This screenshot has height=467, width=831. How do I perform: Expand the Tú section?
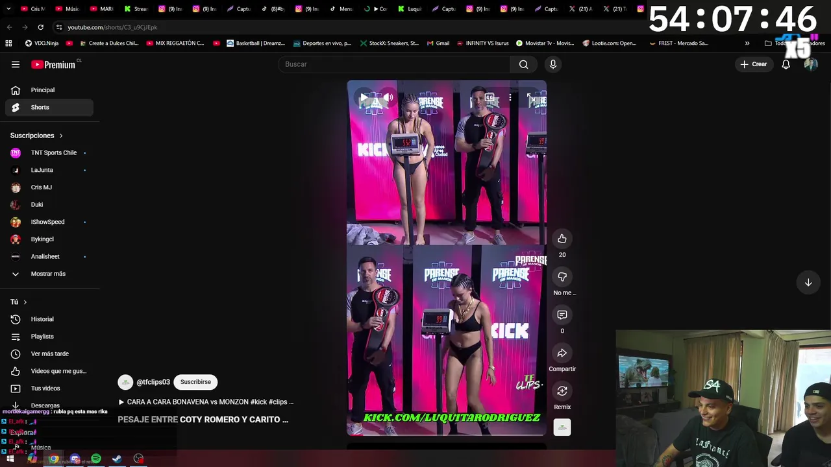pos(19,302)
